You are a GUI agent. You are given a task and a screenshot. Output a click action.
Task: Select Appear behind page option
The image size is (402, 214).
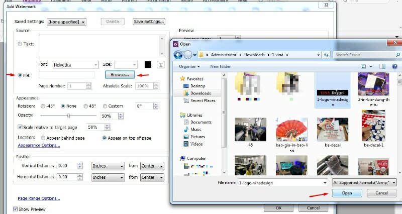pyautogui.click(x=43, y=138)
